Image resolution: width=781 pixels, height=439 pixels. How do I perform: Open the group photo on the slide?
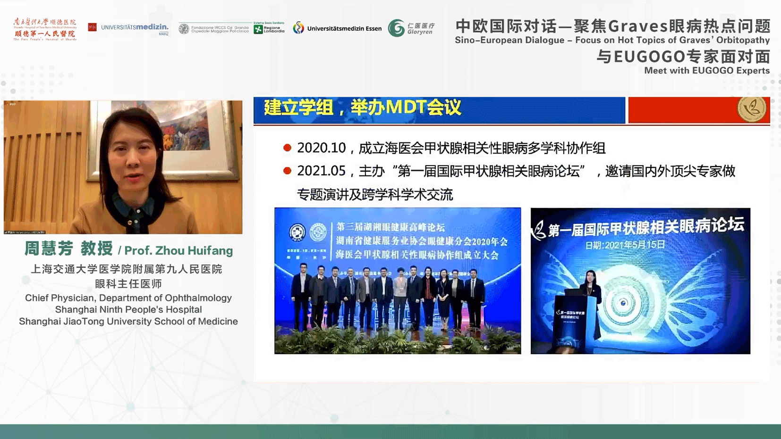point(398,281)
